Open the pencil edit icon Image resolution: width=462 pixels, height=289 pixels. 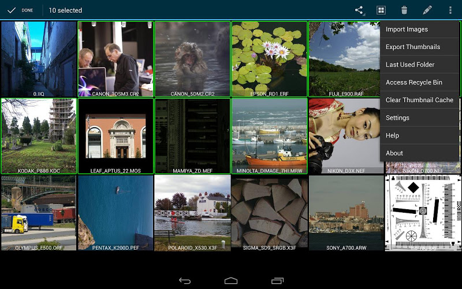click(x=427, y=10)
